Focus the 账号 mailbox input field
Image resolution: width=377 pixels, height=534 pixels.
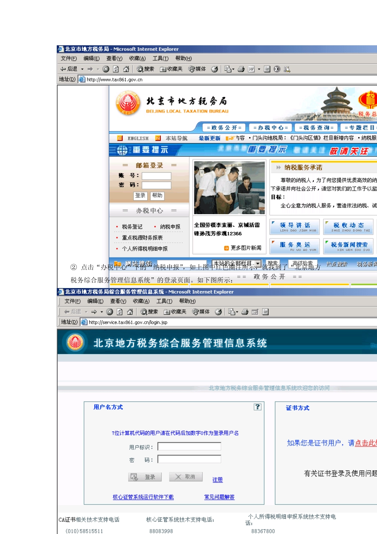(156, 176)
